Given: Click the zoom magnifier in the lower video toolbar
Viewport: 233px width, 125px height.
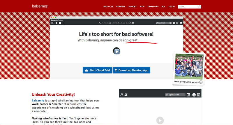Looking at the screenshot, I should (122, 95).
